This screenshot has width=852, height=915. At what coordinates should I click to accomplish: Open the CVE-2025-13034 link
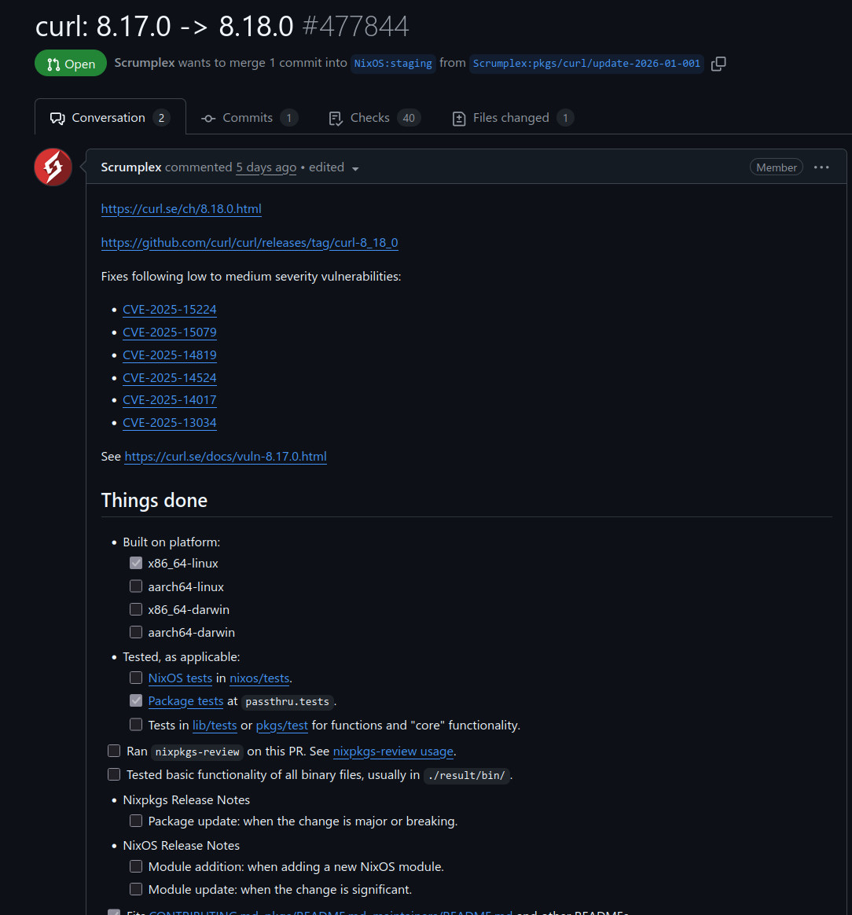click(169, 422)
